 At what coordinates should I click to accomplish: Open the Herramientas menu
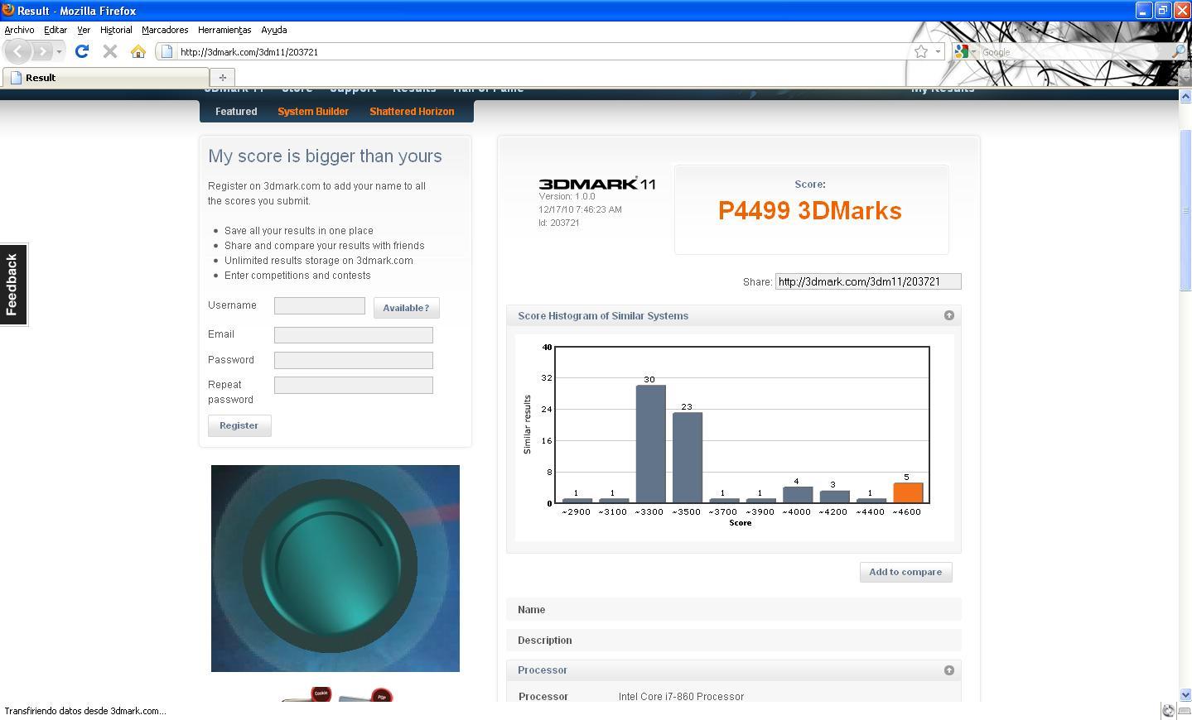[224, 30]
